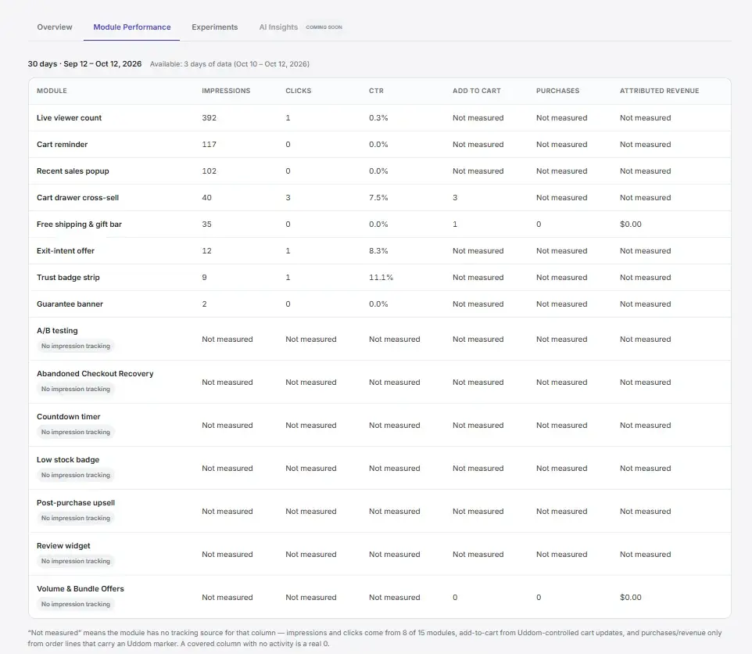752x654 pixels.
Task: Click the 'Not measured' explanation footnote
Action: tap(374, 638)
